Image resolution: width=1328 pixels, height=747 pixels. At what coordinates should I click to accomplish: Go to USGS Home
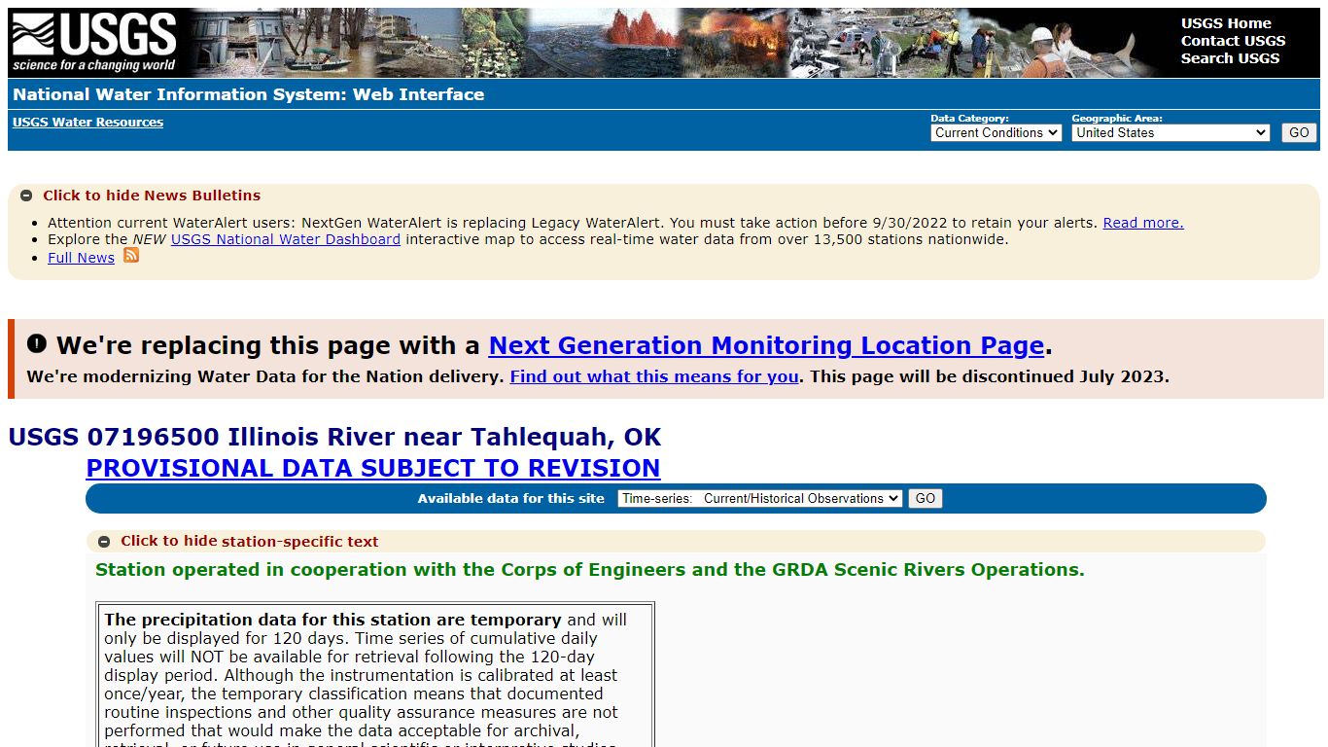point(1226,23)
